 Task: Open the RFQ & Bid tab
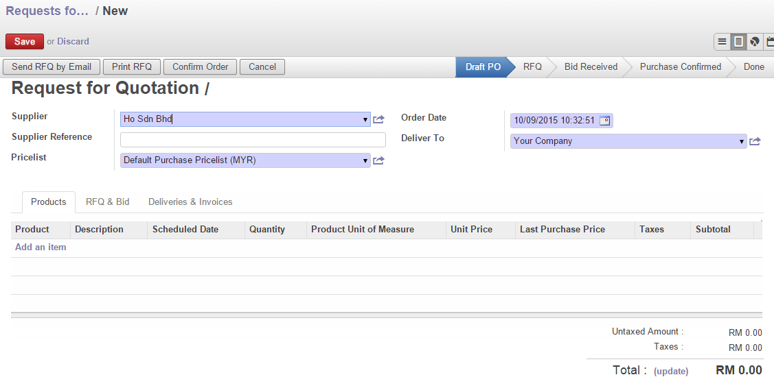[108, 202]
